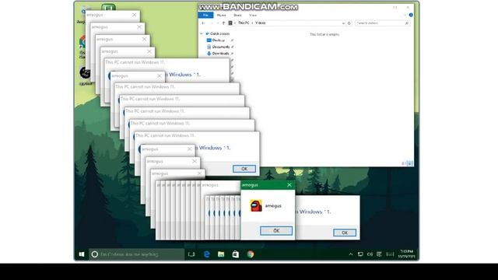Switch to large icons view in Explorer status bar
This screenshot has height=280, width=498.
[410, 163]
